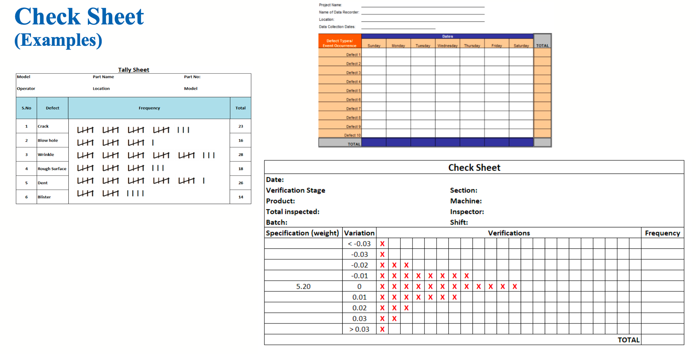Select the red X in the '< -0.03' row

(x=382, y=244)
